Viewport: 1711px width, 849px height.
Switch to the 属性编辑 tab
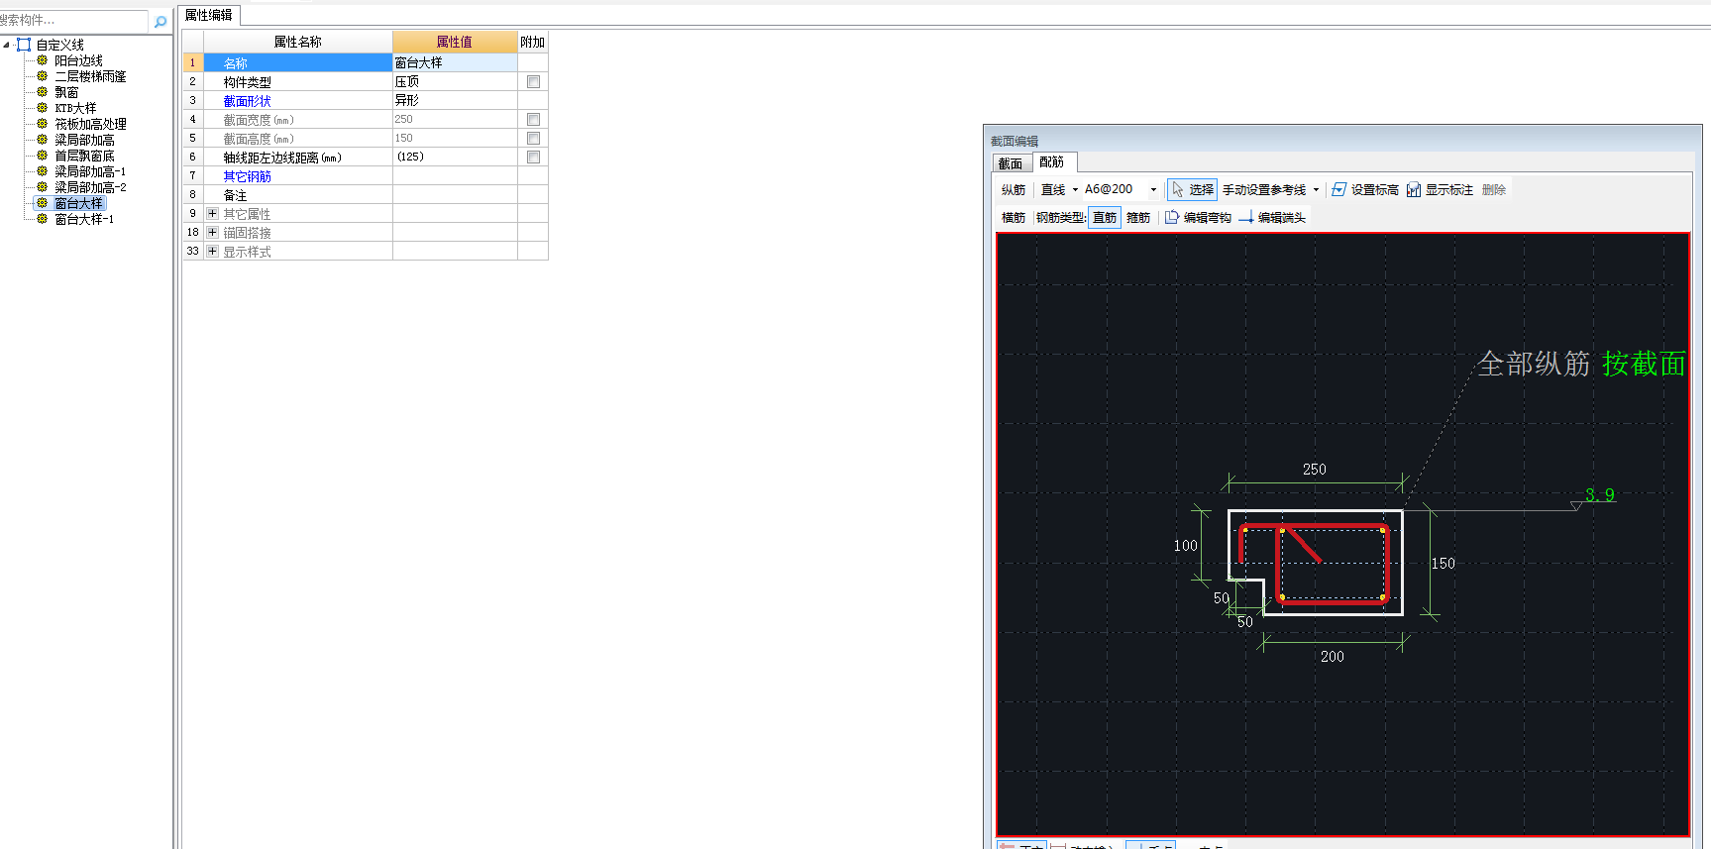[x=209, y=15]
